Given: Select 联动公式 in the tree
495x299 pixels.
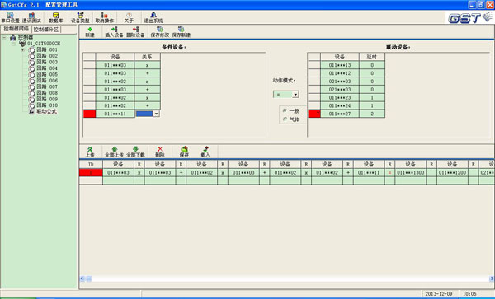Looking at the screenshot, I should click(x=47, y=111).
